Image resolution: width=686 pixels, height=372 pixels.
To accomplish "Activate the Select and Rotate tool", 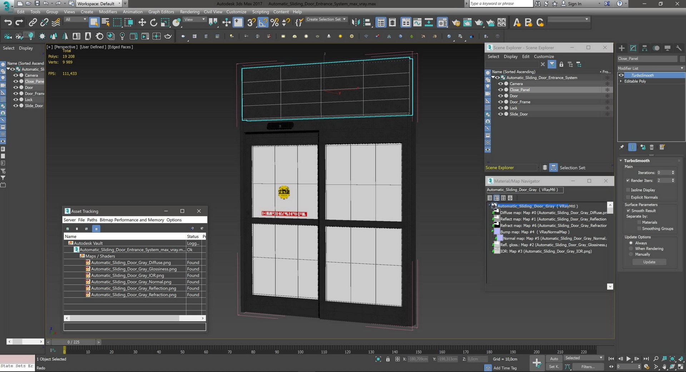I will (154, 22).
